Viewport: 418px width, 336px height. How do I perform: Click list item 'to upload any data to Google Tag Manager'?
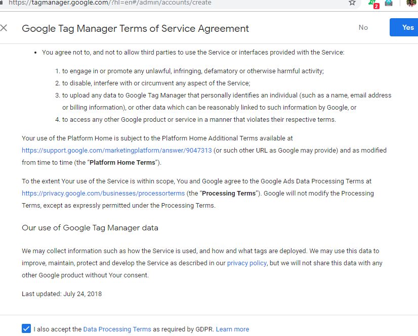tap(227, 102)
